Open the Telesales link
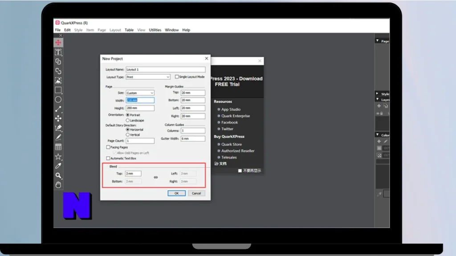Image resolution: width=456 pixels, height=256 pixels. (x=228, y=157)
